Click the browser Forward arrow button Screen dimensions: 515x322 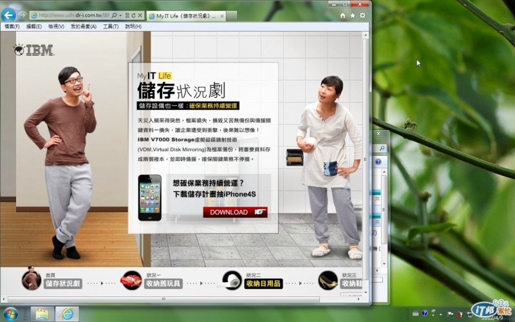tap(23, 15)
